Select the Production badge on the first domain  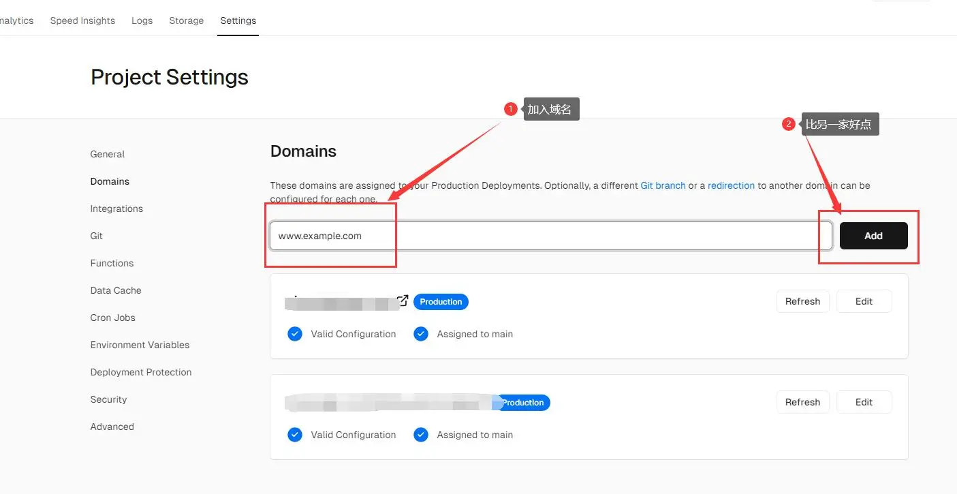[x=441, y=301]
